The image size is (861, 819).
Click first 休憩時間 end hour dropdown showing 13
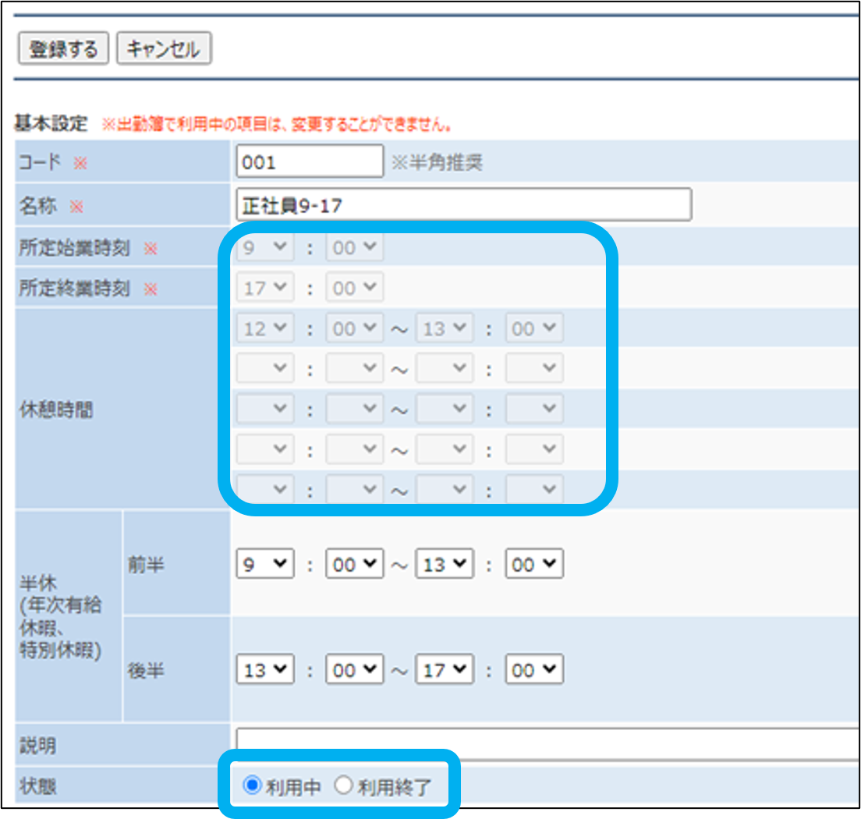(x=445, y=328)
